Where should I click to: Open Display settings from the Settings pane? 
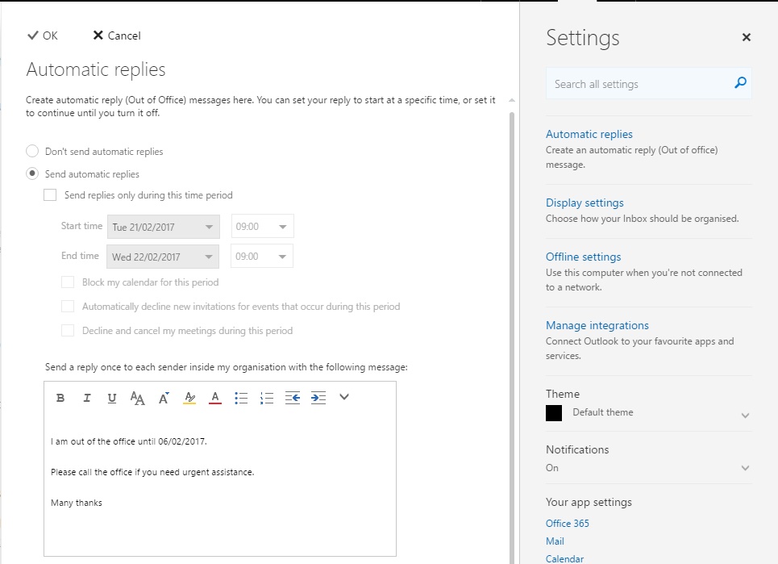585,203
